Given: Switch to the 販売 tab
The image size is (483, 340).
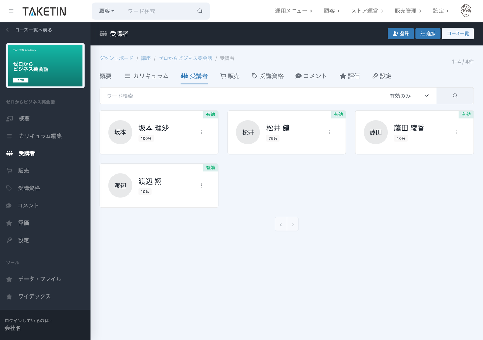Looking at the screenshot, I should pos(230,76).
